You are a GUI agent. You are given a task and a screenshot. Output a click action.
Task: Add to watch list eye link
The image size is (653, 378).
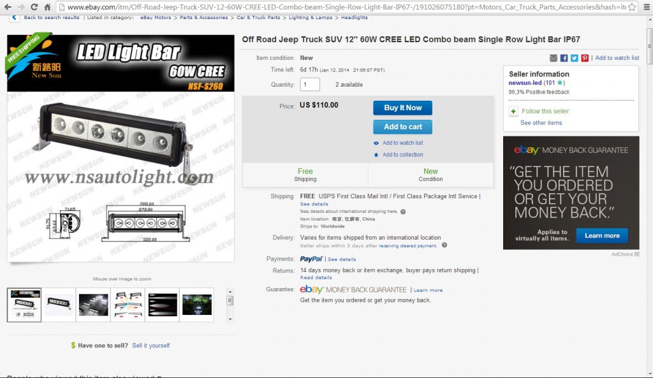399,143
